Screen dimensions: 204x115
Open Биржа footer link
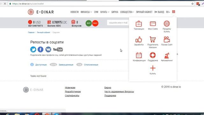coord(108,88)
